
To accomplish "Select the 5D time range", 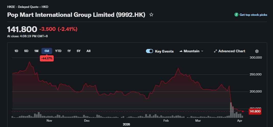I will click(x=26, y=51).
